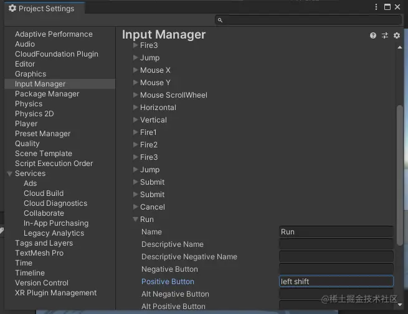The image size is (408, 314).
Task: Open the window's three-dot options menu
Action: (x=376, y=7)
